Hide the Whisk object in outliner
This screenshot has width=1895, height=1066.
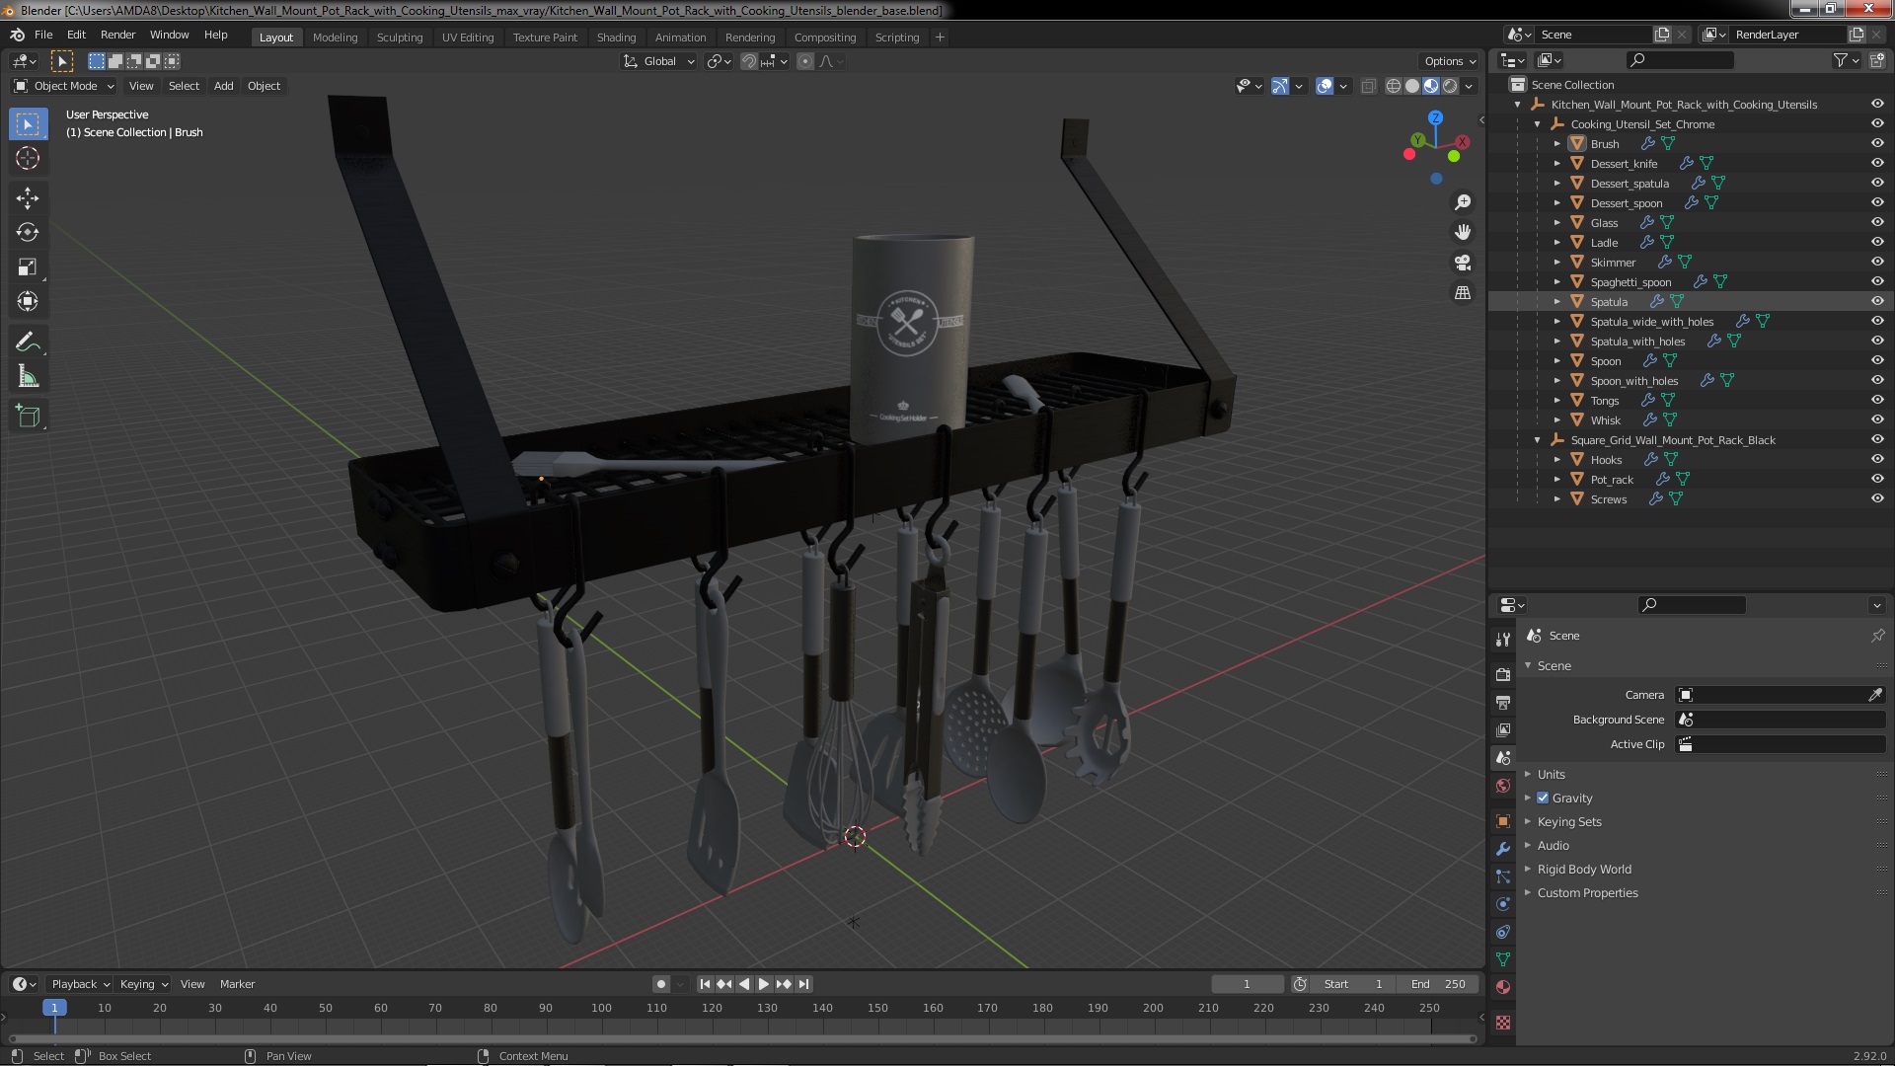point(1877,419)
